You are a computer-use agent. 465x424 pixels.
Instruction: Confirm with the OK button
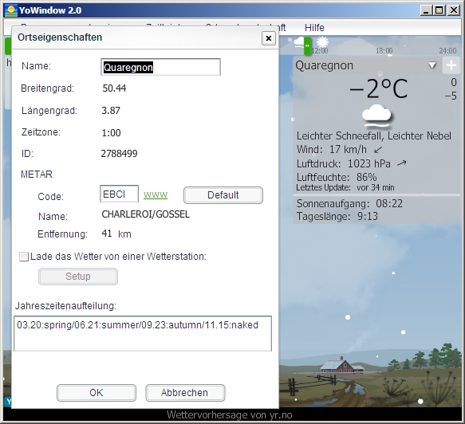click(97, 393)
